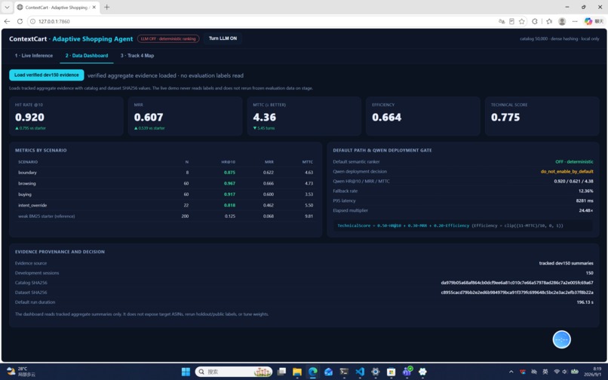Click the TechnicalScore formula text
The image size is (608, 380).
pyautogui.click(x=450, y=225)
